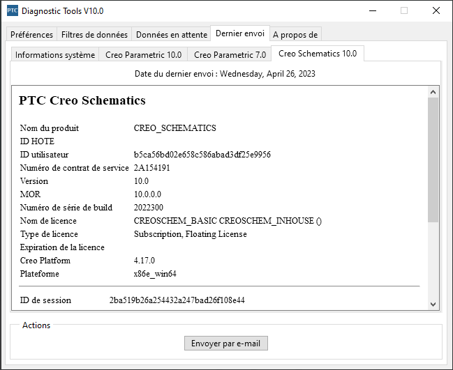This screenshot has width=453, height=370.
Task: Minimize the Diagnostic Tools window
Action: 373,11
